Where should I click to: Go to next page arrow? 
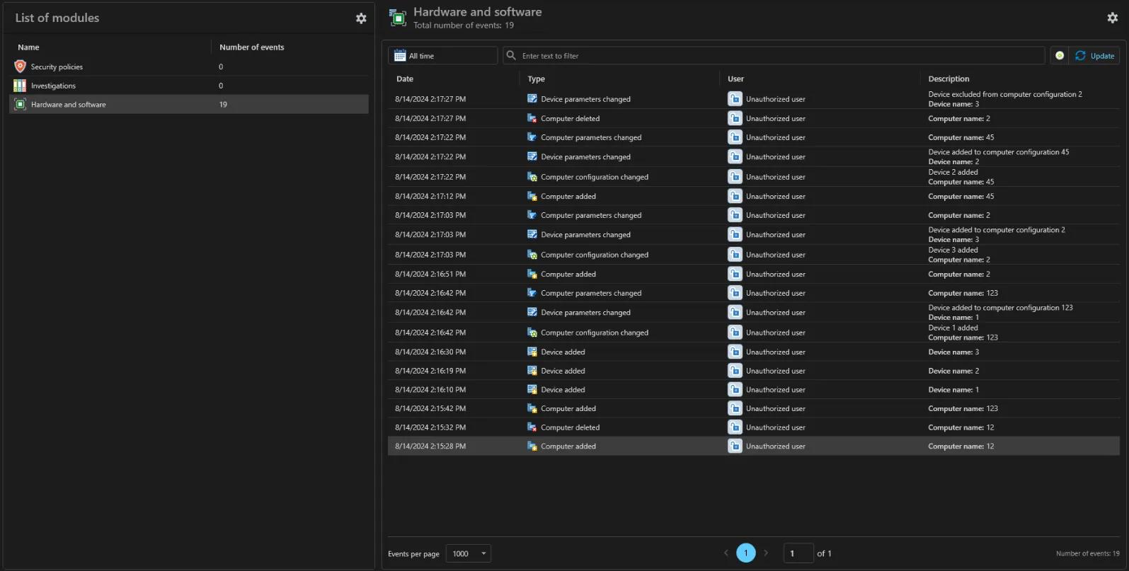[766, 553]
